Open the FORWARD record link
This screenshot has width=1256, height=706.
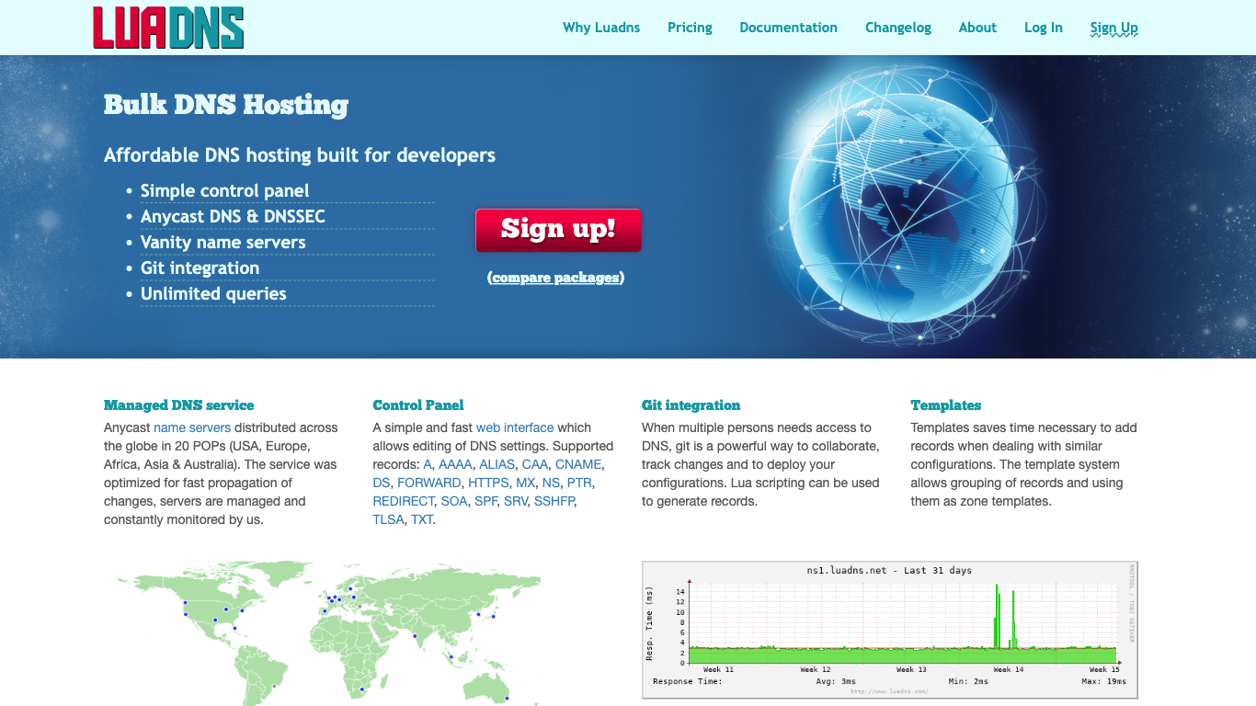(x=428, y=483)
